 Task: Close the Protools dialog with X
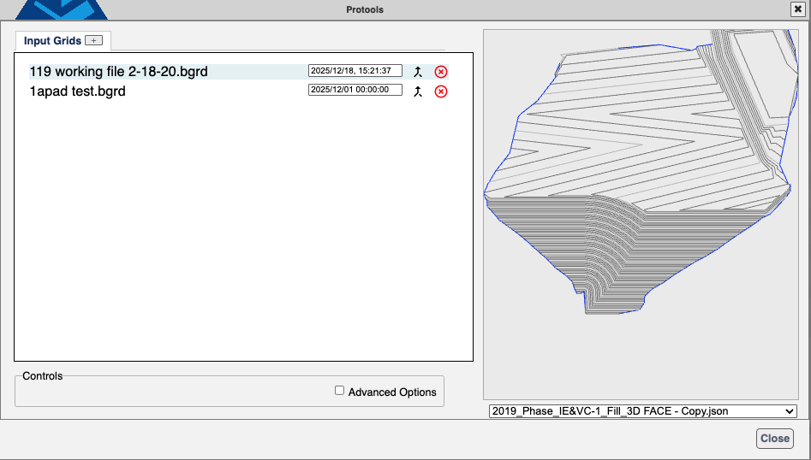tap(797, 9)
